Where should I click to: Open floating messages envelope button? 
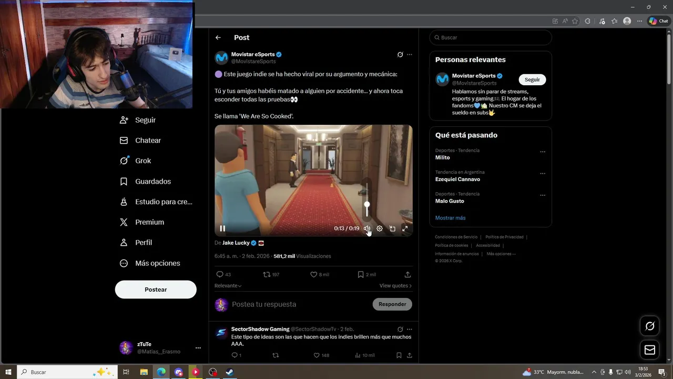click(650, 350)
